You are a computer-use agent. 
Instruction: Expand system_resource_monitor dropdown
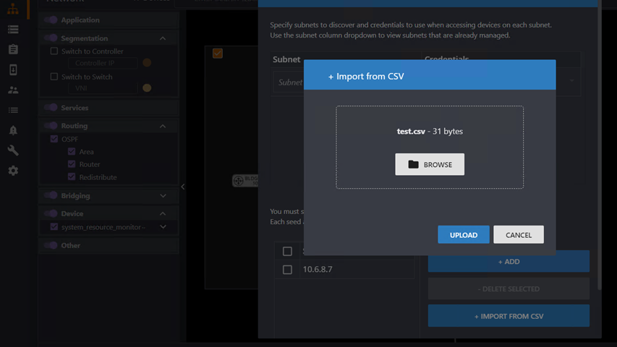163,226
